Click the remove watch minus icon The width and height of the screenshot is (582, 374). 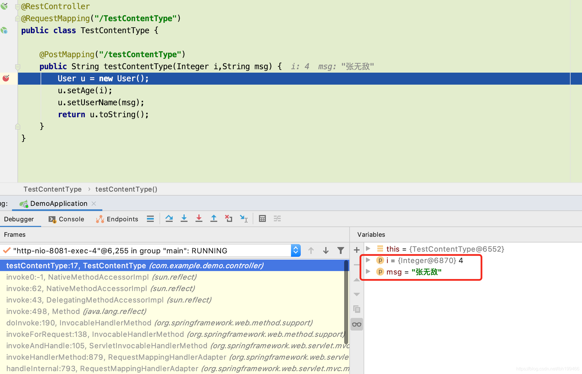[x=357, y=265]
